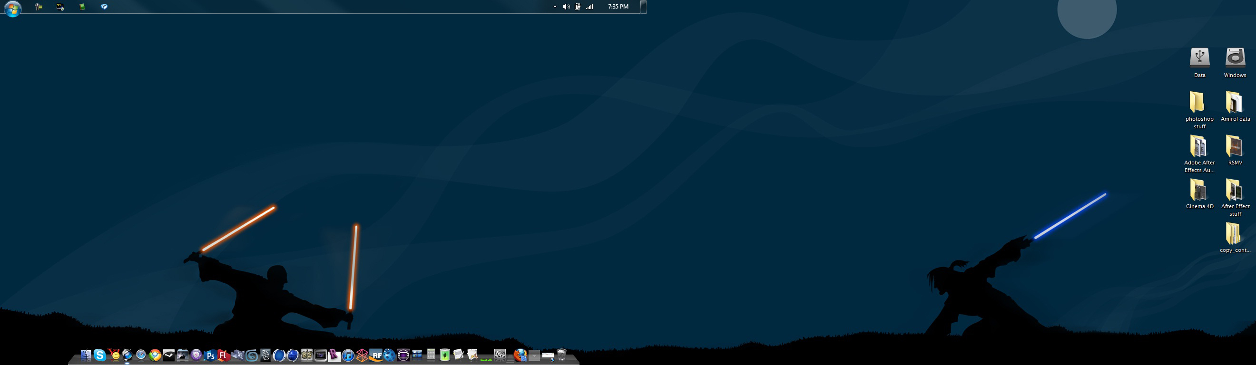Launch Adobe Photoshop from the dock
This screenshot has width=1256, height=365.
click(210, 357)
